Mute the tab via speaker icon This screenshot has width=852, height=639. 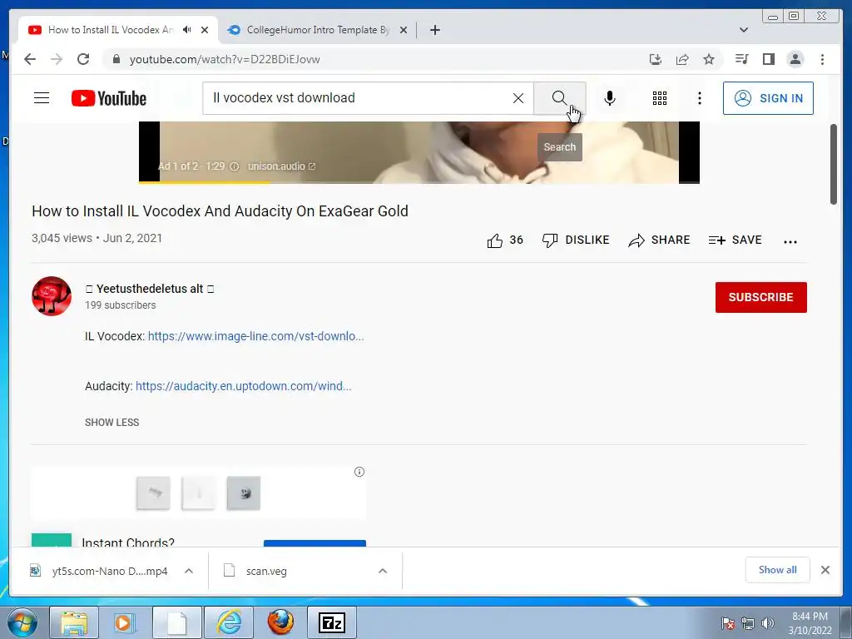(187, 30)
